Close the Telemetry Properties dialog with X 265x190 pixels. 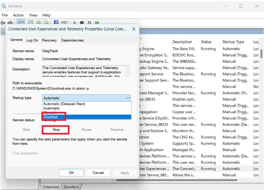[x=134, y=29]
